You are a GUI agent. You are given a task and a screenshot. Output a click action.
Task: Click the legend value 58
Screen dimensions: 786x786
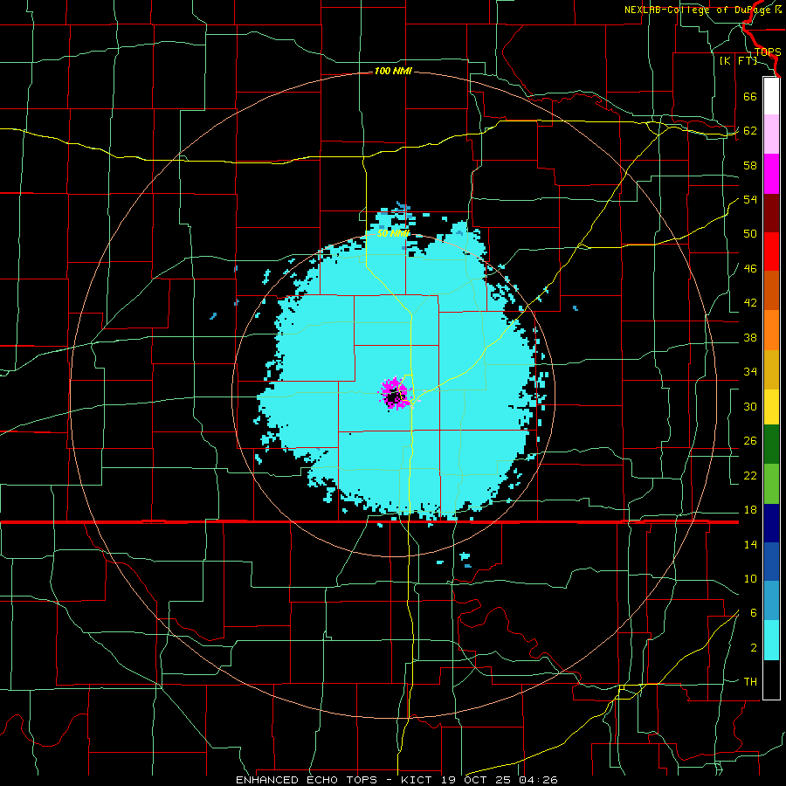click(750, 165)
